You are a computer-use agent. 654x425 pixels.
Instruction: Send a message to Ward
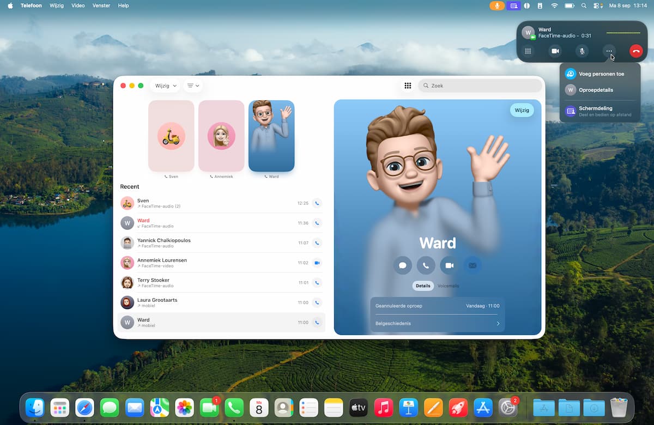[x=402, y=265]
